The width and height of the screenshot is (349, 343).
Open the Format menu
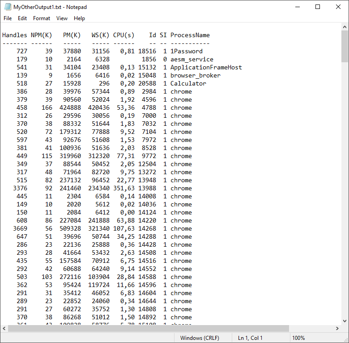click(42, 18)
